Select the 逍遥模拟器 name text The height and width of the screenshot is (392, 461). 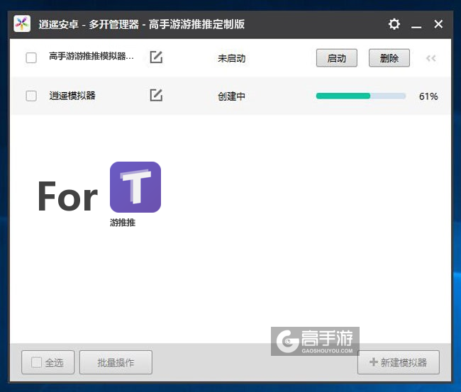coord(72,96)
